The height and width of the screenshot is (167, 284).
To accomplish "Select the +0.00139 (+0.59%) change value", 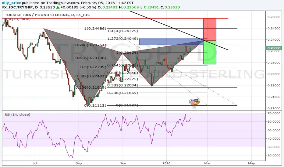I will click(x=78, y=7).
